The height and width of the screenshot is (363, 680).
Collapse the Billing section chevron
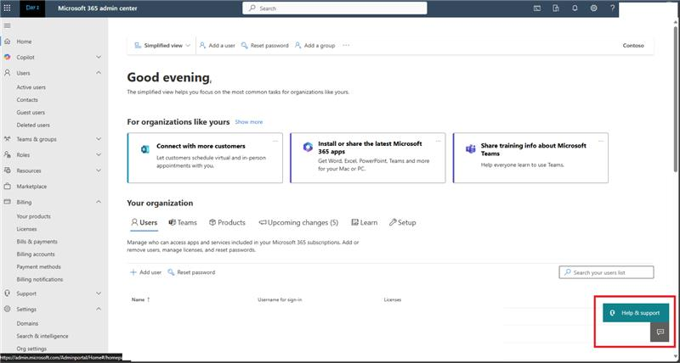pyautogui.click(x=99, y=202)
